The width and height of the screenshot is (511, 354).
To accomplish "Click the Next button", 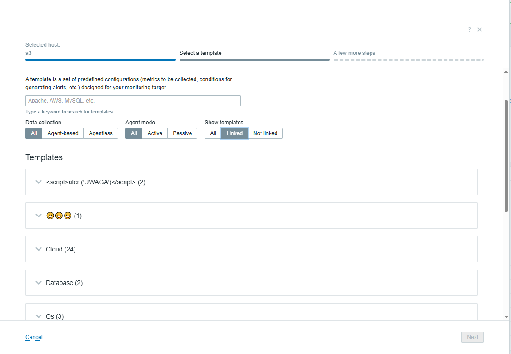I will 472,337.
